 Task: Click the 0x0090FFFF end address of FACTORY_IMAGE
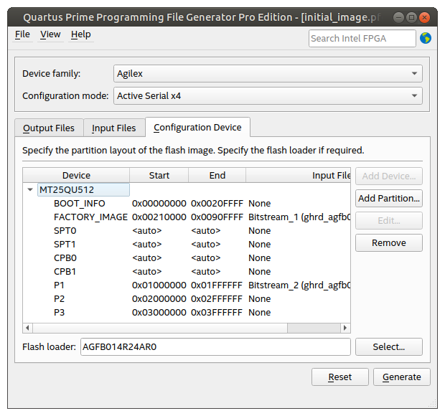pos(217,217)
